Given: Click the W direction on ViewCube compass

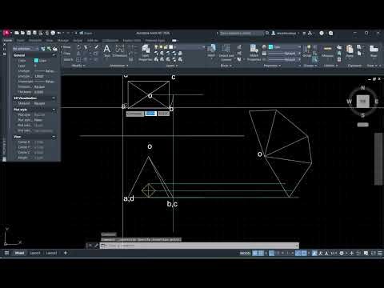Looking at the screenshot, I should tap(349, 102).
